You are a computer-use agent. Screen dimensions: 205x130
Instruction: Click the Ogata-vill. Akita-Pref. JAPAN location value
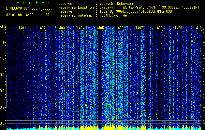[x=149, y=8]
